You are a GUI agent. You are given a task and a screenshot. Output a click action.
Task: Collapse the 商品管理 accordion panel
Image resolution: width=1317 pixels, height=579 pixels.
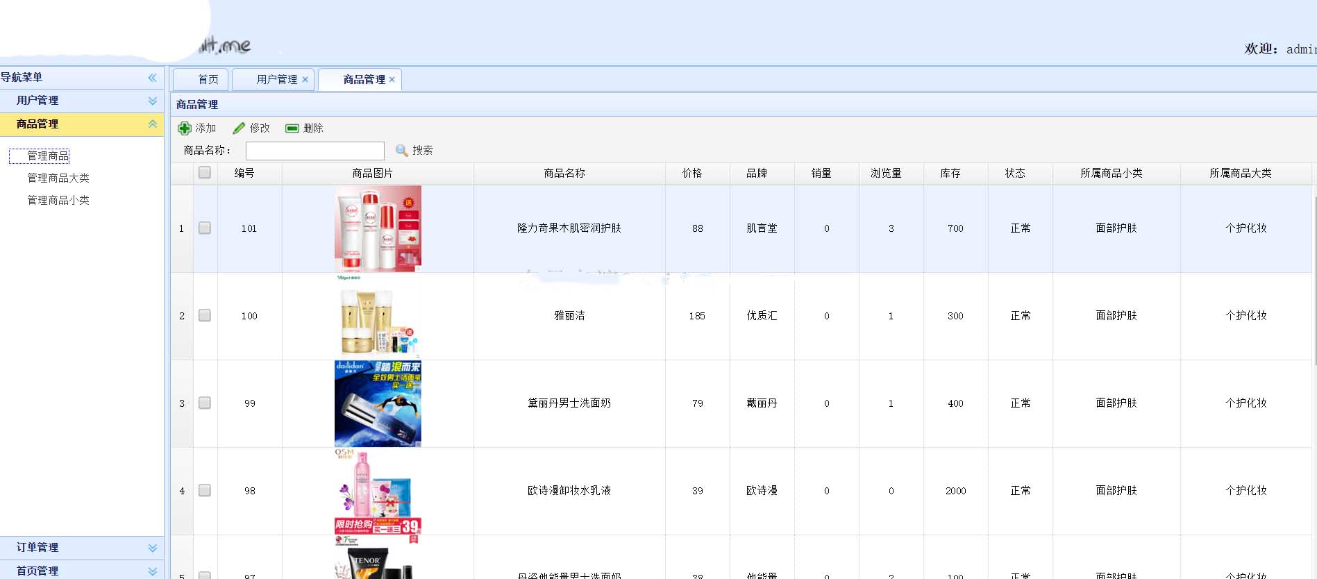tap(153, 124)
